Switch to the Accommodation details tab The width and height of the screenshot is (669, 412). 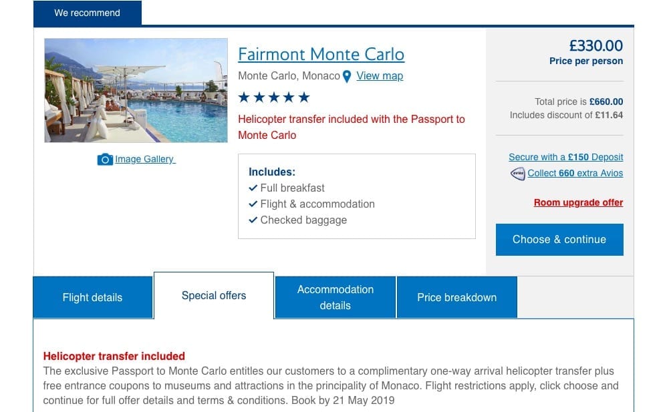336,298
